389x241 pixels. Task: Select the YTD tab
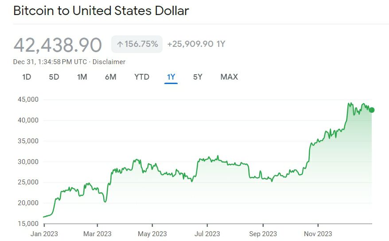[x=142, y=77]
